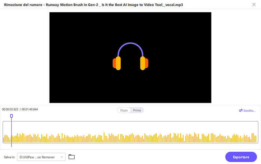Switch comparison to Dopo
Screen dimensions: 261x164
pyautogui.click(x=124, y=110)
